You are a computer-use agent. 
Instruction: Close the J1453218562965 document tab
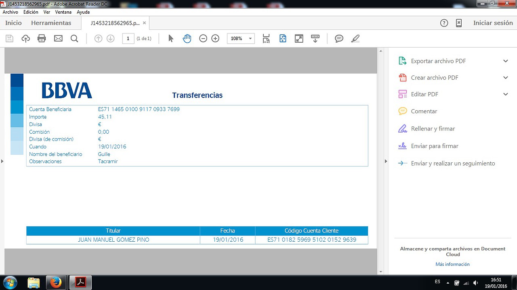click(145, 23)
